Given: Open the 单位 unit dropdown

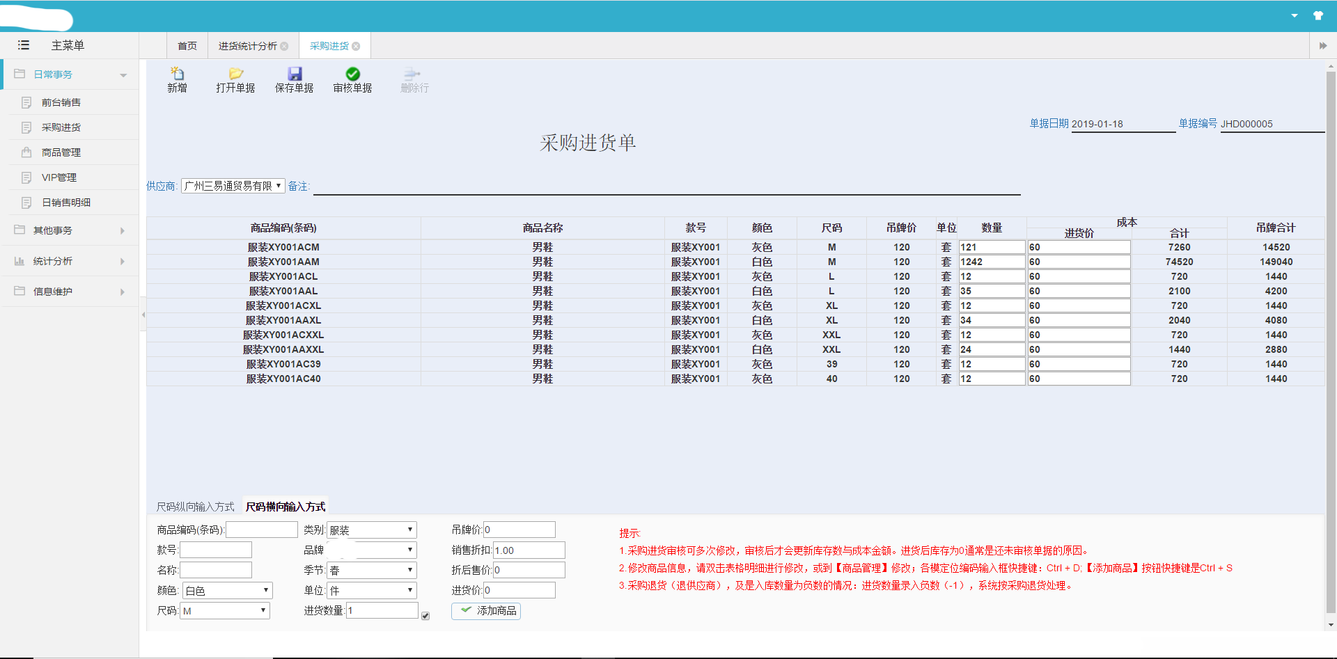Looking at the screenshot, I should click(x=372, y=591).
